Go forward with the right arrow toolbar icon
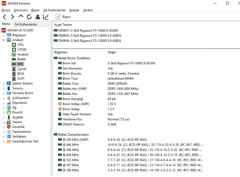Viewport: 240px width, 177px height. (13, 17)
